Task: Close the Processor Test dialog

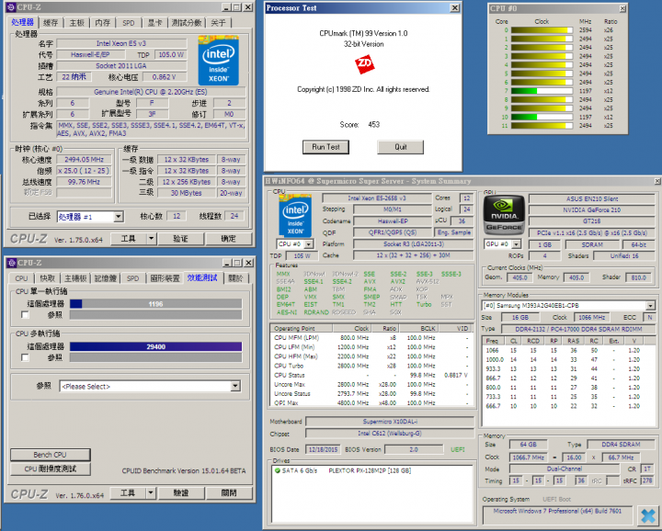Action: [x=455, y=7]
